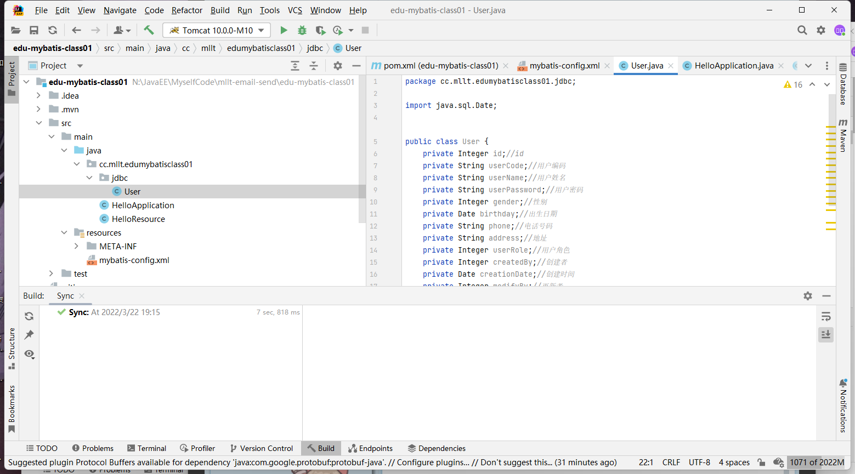Open the Project view mode dropdown

[x=80, y=66]
